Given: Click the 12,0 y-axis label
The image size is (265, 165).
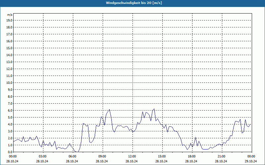Looking at the screenshot, I should coord(9,69).
